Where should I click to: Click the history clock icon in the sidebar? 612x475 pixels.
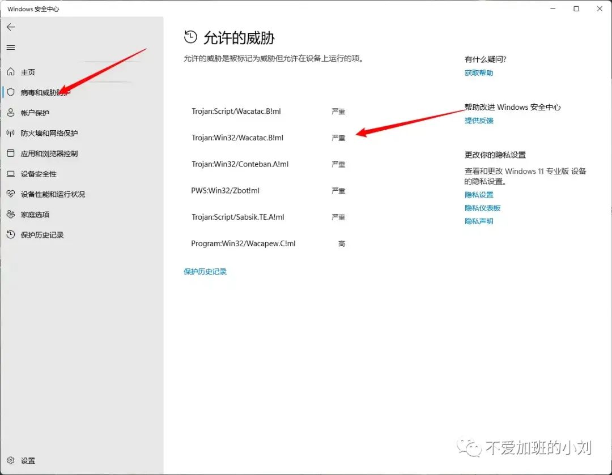11,234
